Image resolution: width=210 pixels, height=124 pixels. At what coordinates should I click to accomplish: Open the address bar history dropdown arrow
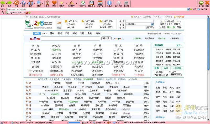[x=188, y=9]
